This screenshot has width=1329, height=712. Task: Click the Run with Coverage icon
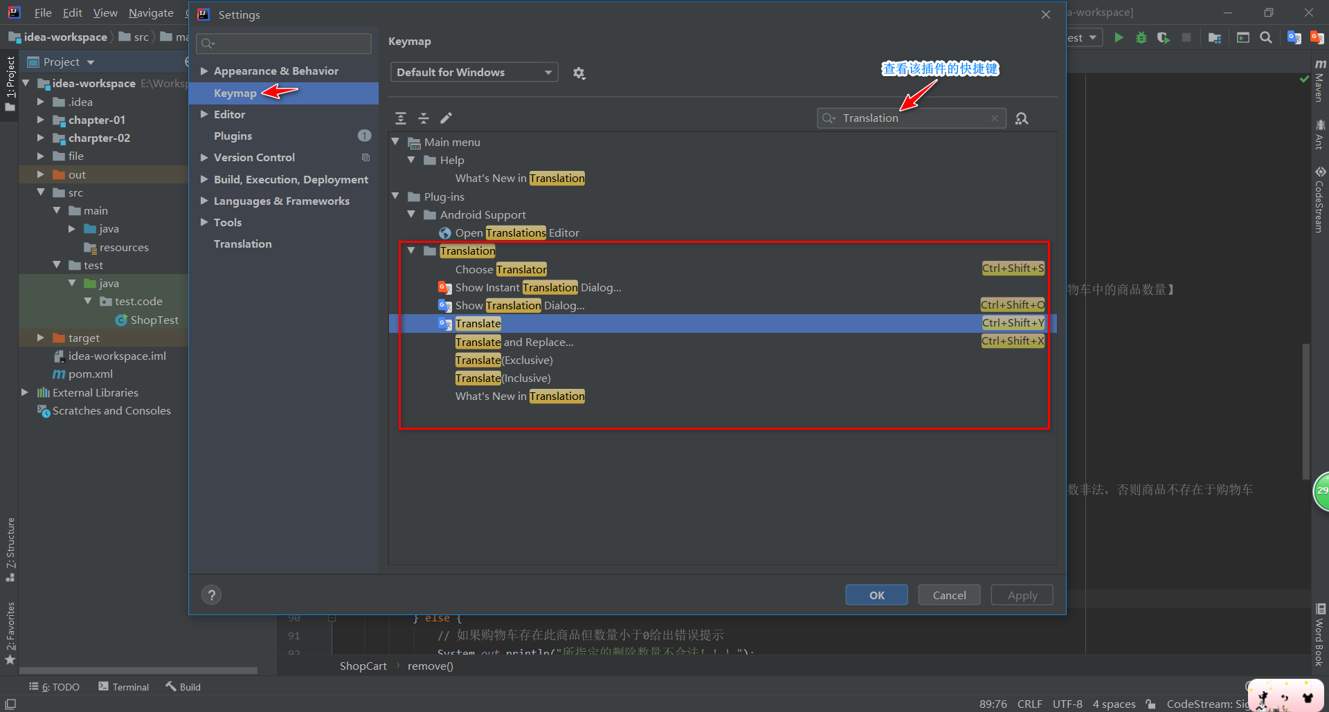pos(1164,37)
